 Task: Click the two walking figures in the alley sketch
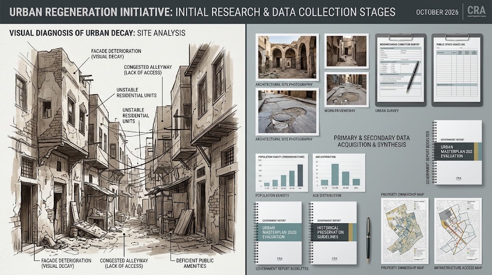136,210
